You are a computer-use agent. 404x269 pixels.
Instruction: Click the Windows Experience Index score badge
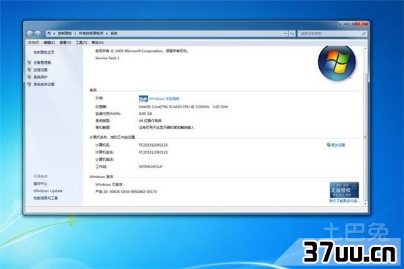click(x=143, y=99)
